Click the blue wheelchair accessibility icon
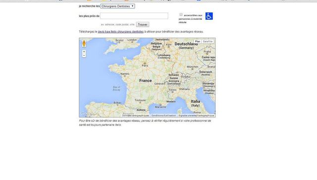This screenshot has height=180, width=317. (x=209, y=16)
